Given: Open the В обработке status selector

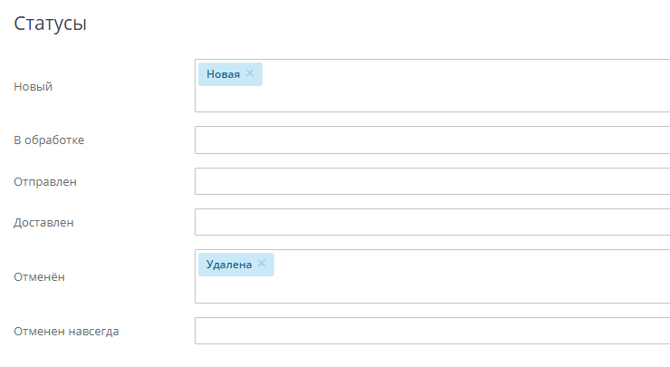Looking at the screenshot, I should point(432,140).
